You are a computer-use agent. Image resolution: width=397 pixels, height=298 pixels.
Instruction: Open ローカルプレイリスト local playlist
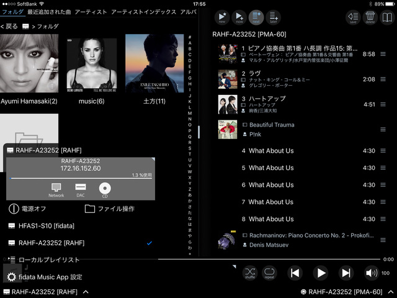point(43,260)
